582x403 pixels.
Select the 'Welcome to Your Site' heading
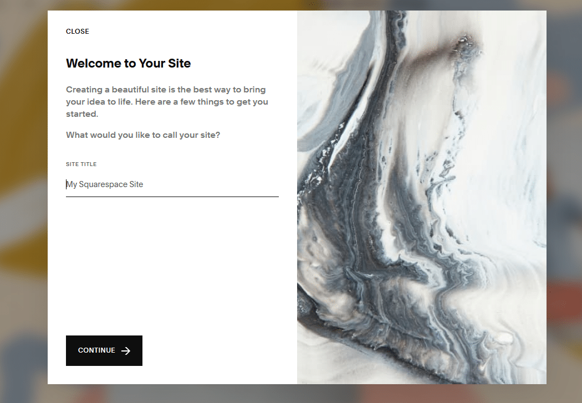(x=129, y=64)
